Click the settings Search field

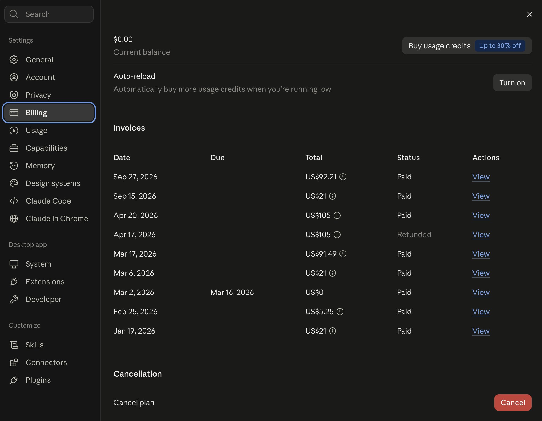pyautogui.click(x=49, y=14)
